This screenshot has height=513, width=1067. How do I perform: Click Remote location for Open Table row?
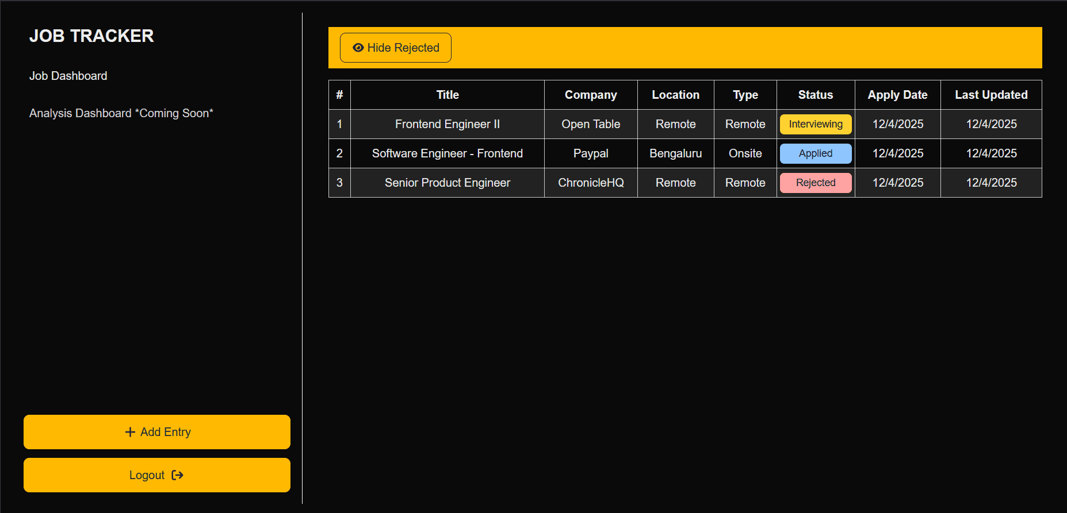(676, 124)
